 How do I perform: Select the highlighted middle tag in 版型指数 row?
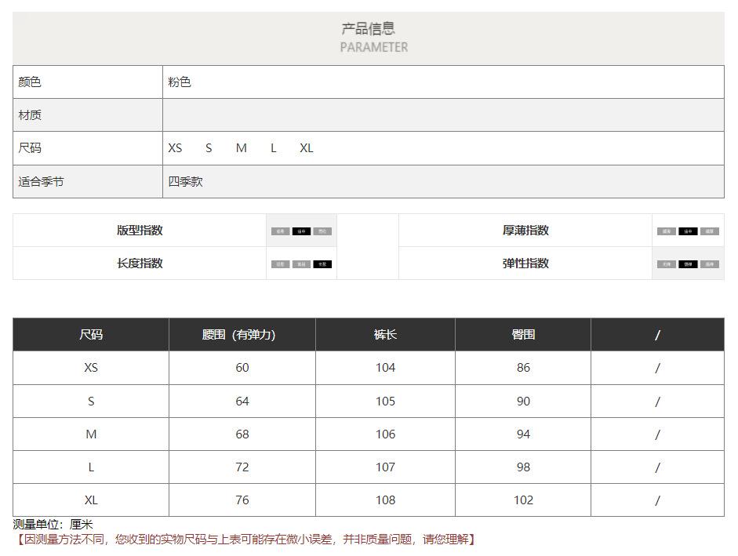pos(301,231)
